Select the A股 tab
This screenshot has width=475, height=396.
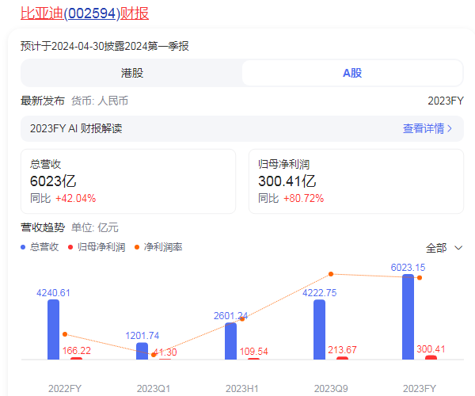point(352,73)
